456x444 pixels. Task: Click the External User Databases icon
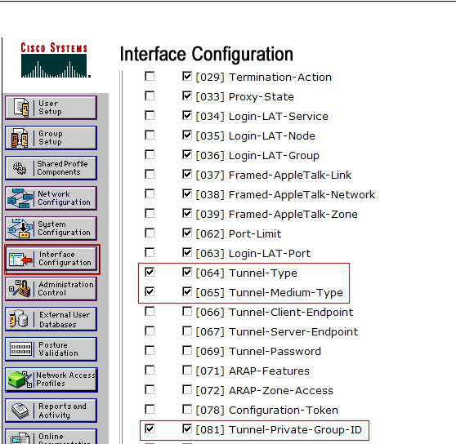click(19, 319)
